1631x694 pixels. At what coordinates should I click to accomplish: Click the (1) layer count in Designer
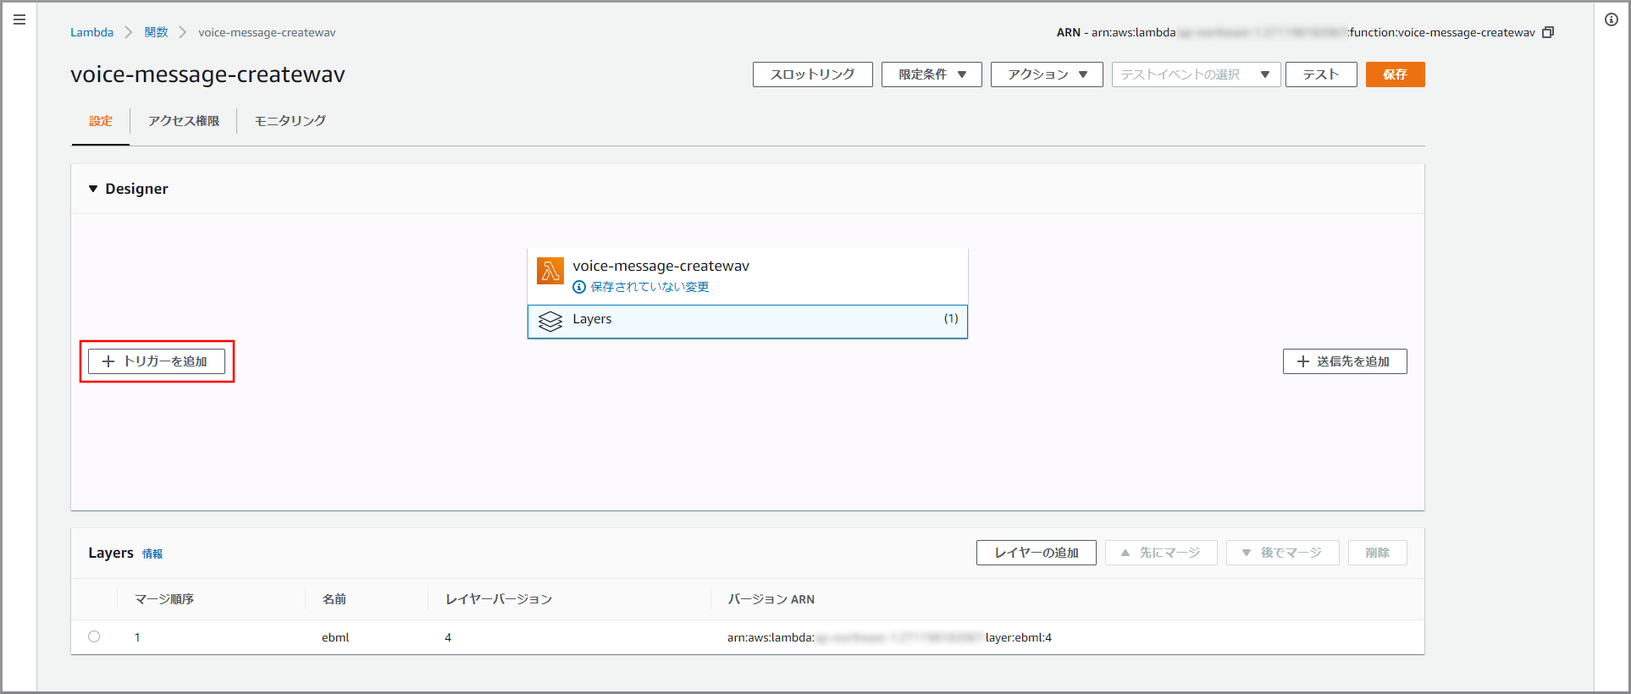click(x=951, y=318)
